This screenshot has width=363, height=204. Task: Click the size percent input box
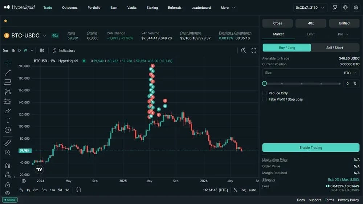coord(351,83)
